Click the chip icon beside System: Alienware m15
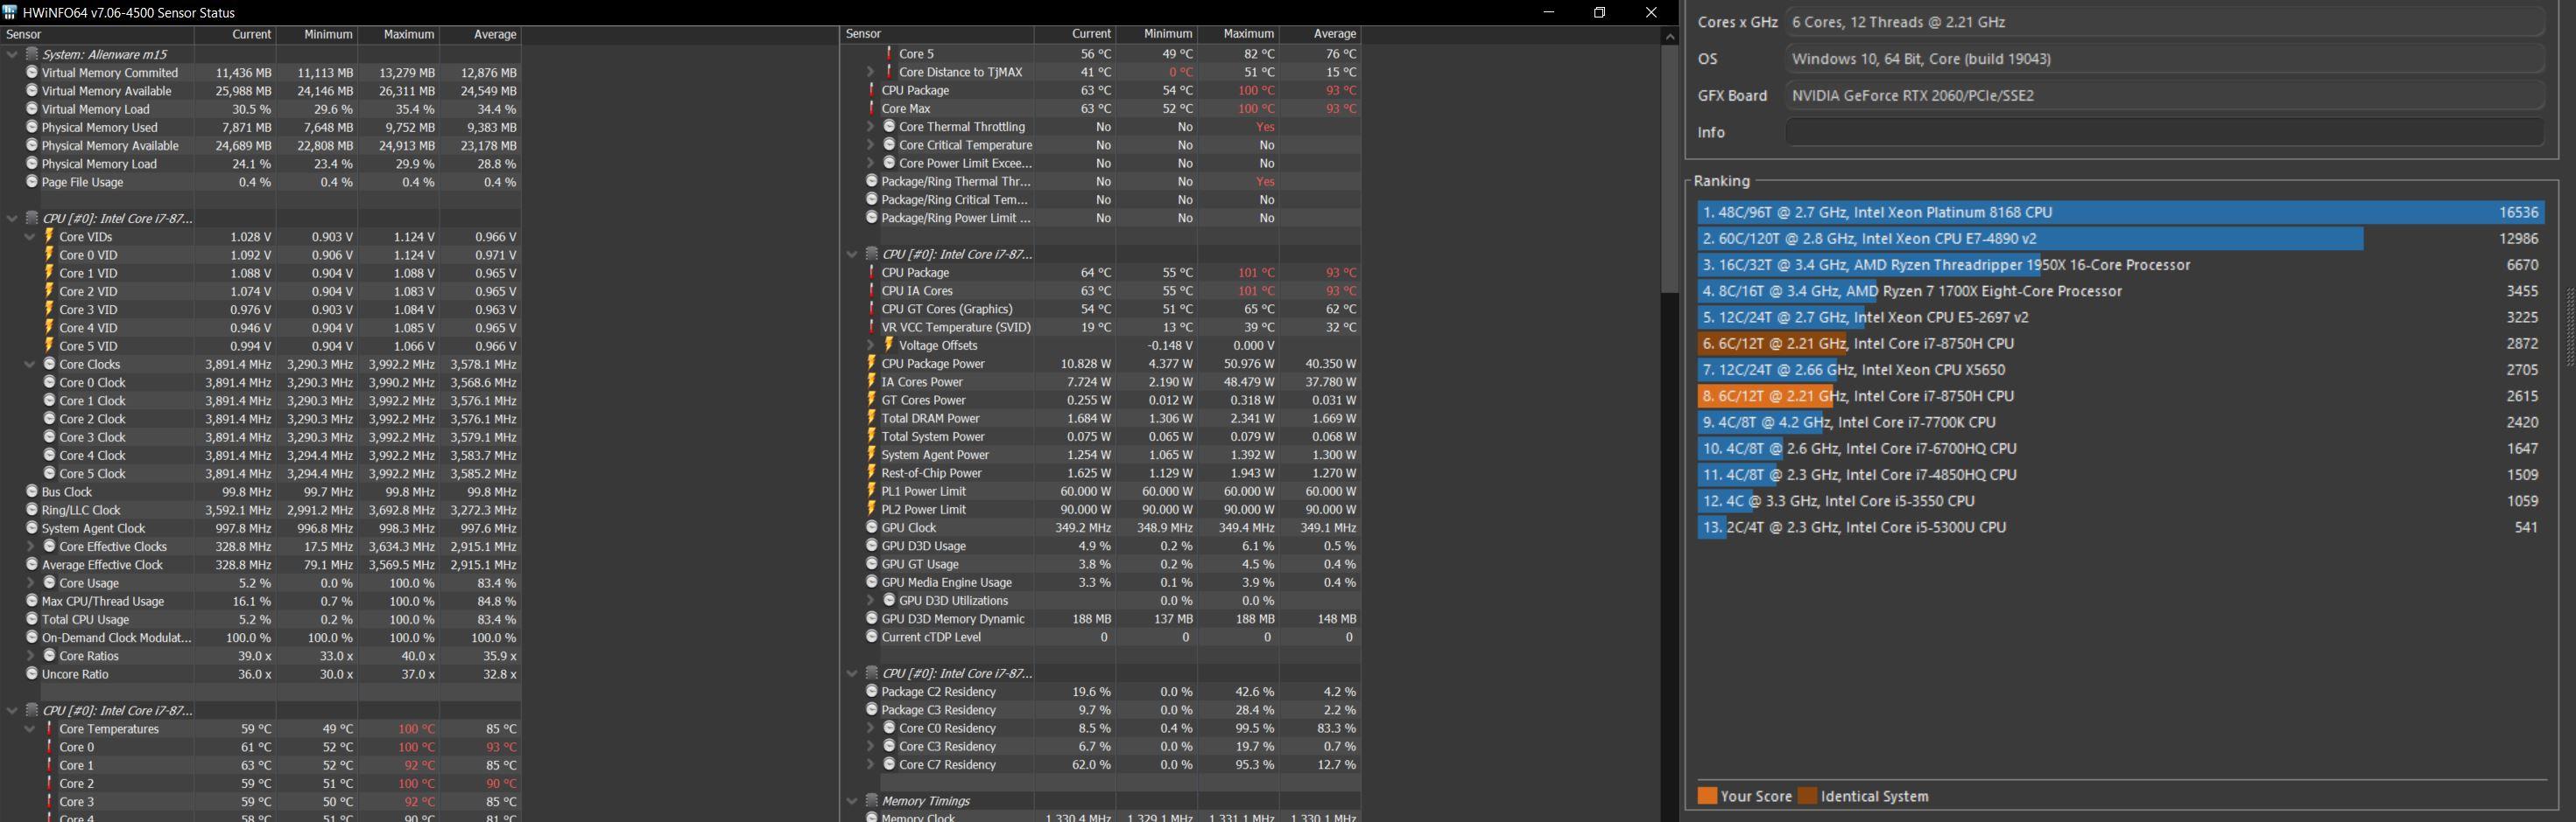 tap(32, 54)
